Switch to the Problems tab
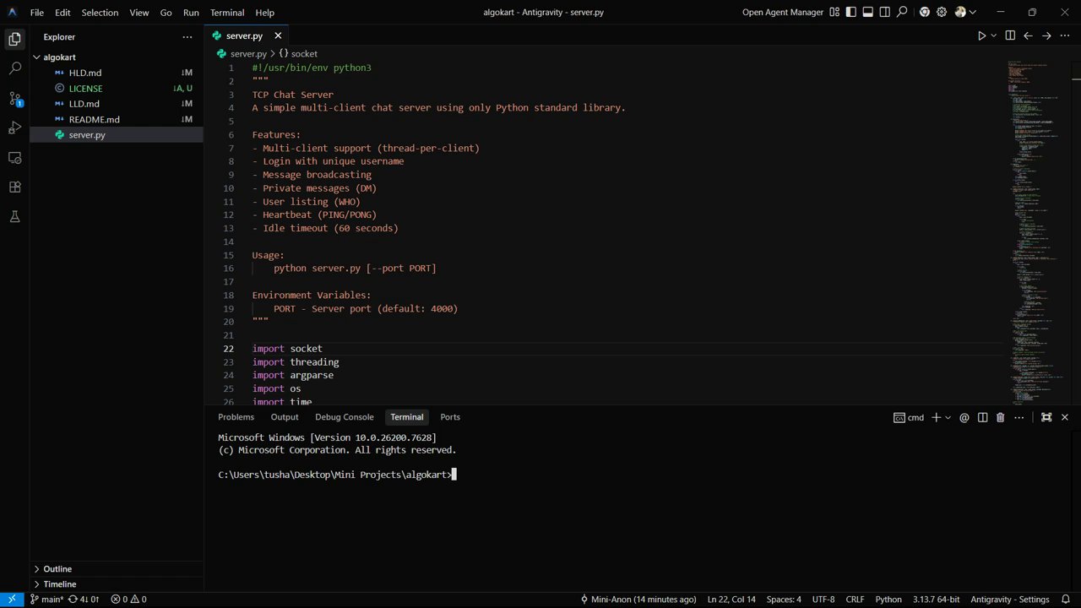 click(236, 417)
